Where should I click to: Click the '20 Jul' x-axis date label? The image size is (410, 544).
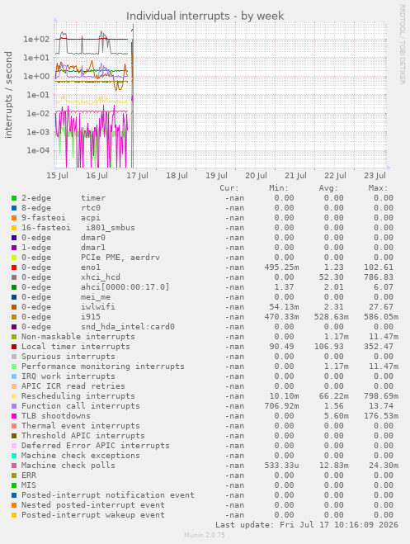click(x=256, y=176)
